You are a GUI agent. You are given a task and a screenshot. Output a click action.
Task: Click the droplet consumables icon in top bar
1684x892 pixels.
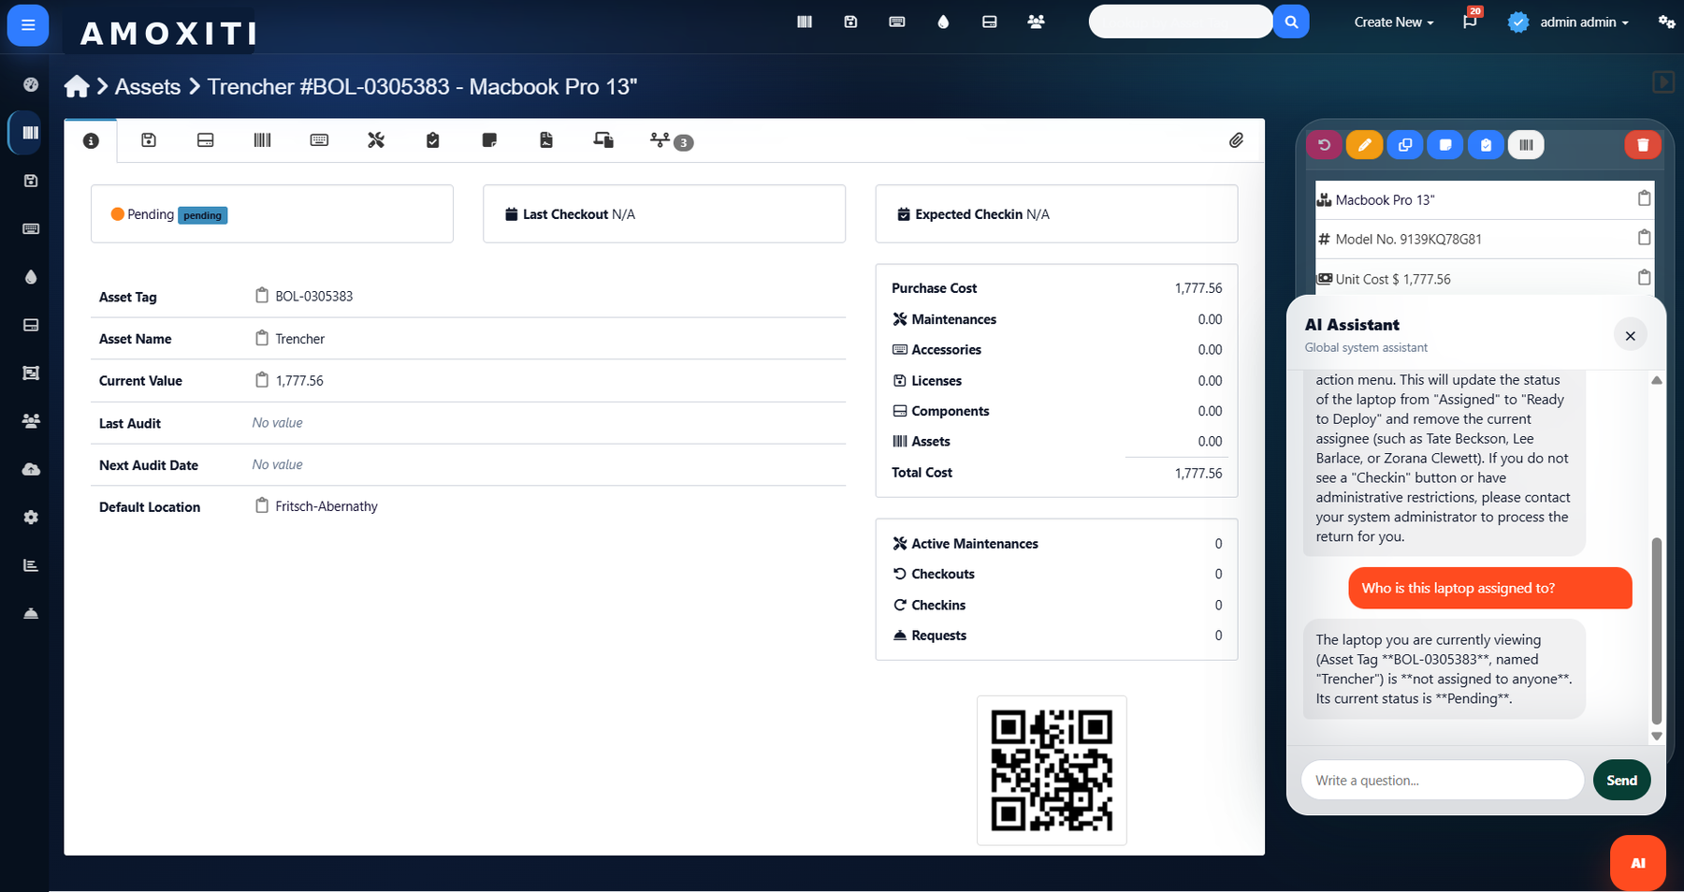click(943, 22)
